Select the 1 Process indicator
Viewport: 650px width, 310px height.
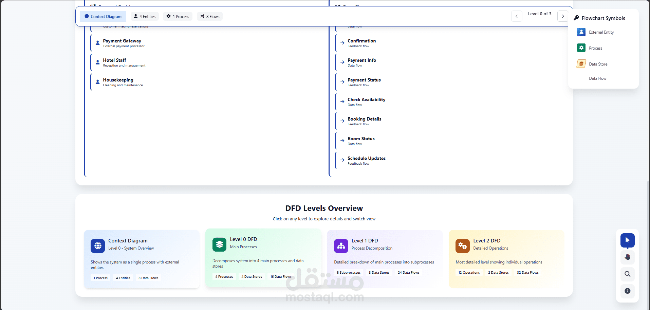(x=178, y=16)
